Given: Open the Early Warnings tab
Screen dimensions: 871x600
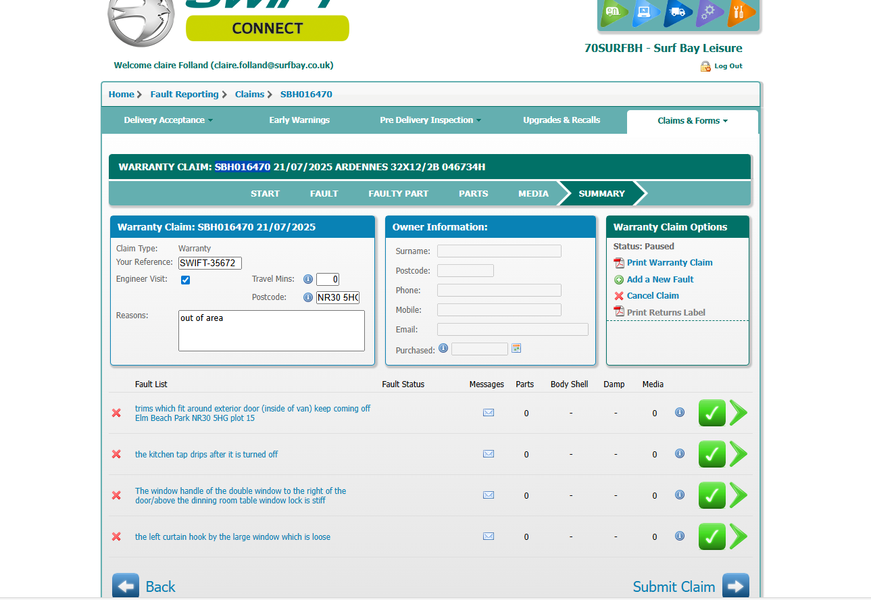Looking at the screenshot, I should [x=299, y=120].
